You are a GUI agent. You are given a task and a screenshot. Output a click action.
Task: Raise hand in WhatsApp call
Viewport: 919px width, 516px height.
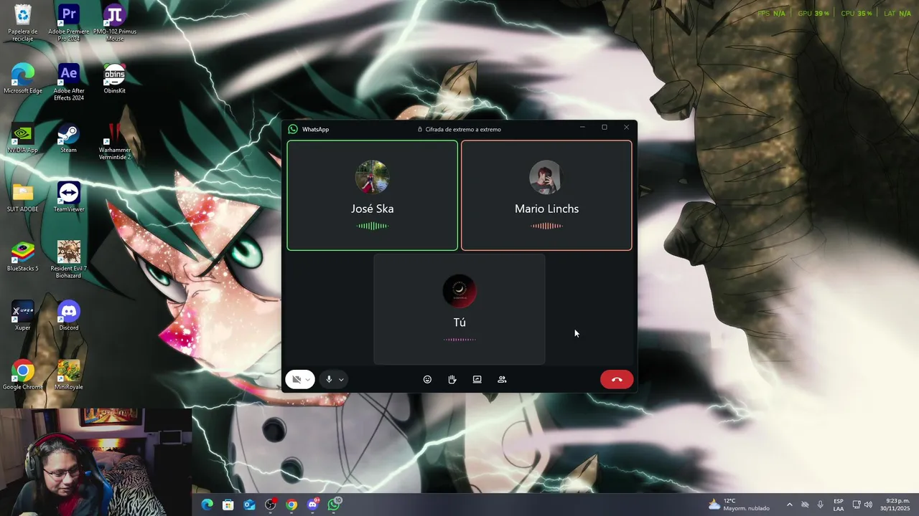click(x=452, y=379)
